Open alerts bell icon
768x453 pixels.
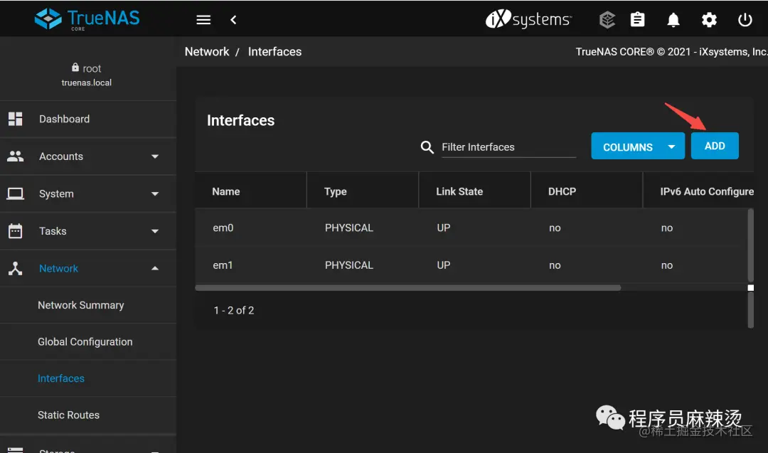click(673, 20)
